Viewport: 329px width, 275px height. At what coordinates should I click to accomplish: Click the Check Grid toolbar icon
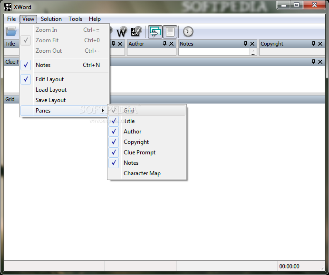[136, 31]
